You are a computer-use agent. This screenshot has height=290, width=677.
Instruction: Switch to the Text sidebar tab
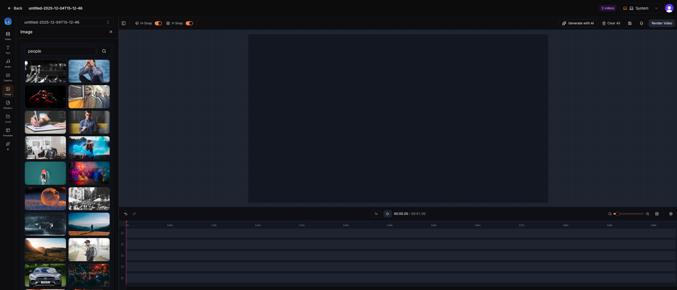pyautogui.click(x=8, y=49)
